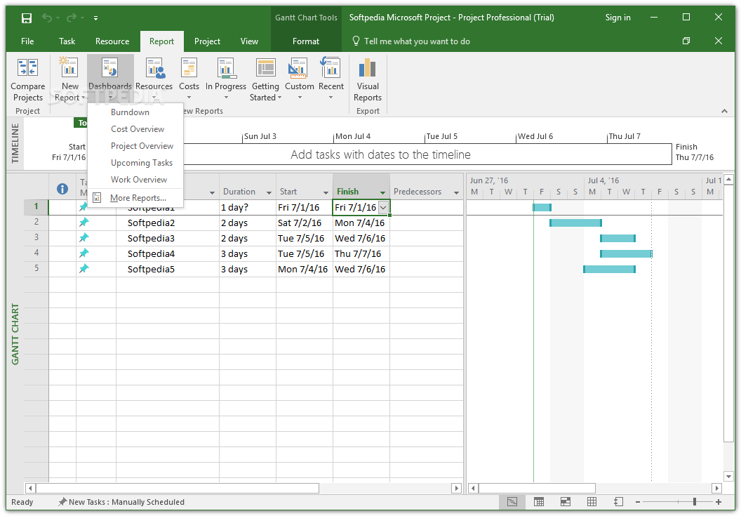Launch Visual Reports export
Viewport: 741px width, 516px height.
368,79
